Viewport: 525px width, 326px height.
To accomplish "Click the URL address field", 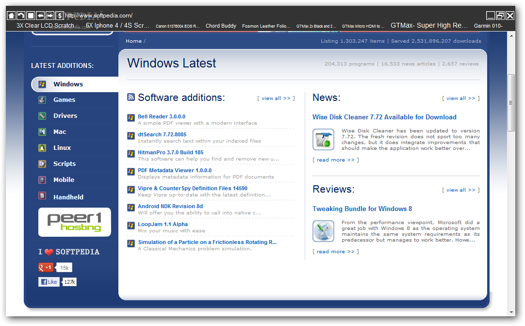I will point(99,16).
